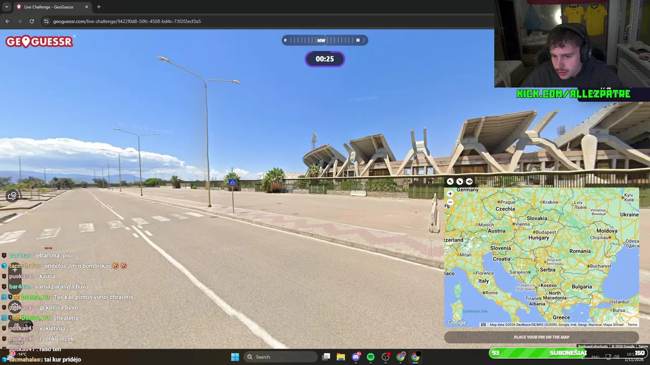Go back in the browser
This screenshot has width=650, height=365.
7,21
